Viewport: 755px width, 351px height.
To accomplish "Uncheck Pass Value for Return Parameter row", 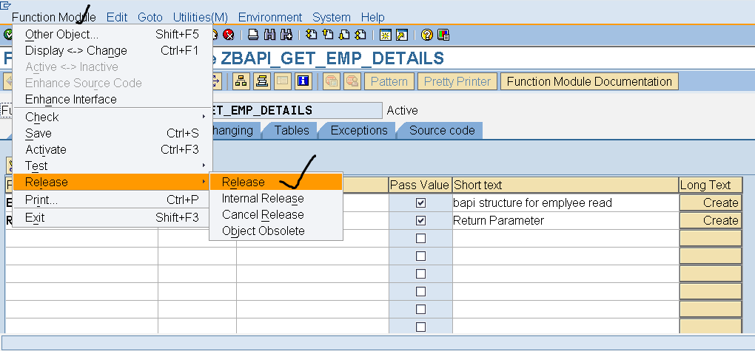I will [421, 221].
